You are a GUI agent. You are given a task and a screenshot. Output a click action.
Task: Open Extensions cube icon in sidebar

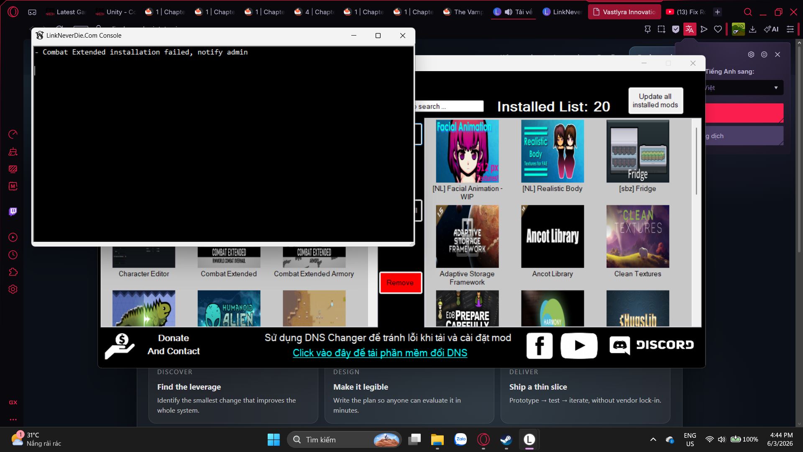point(13,272)
